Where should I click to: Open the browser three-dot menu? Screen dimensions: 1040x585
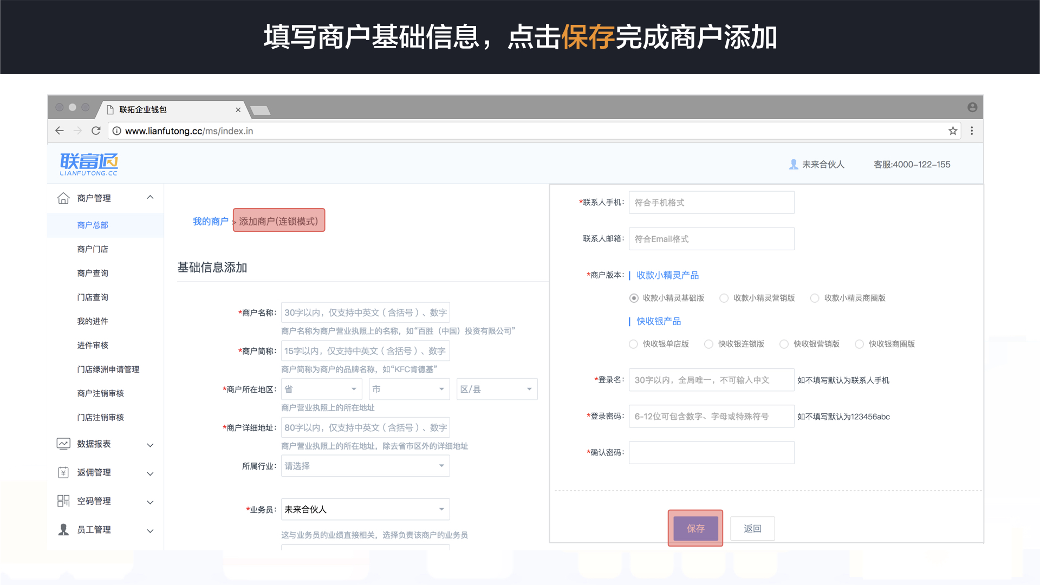pos(972,131)
